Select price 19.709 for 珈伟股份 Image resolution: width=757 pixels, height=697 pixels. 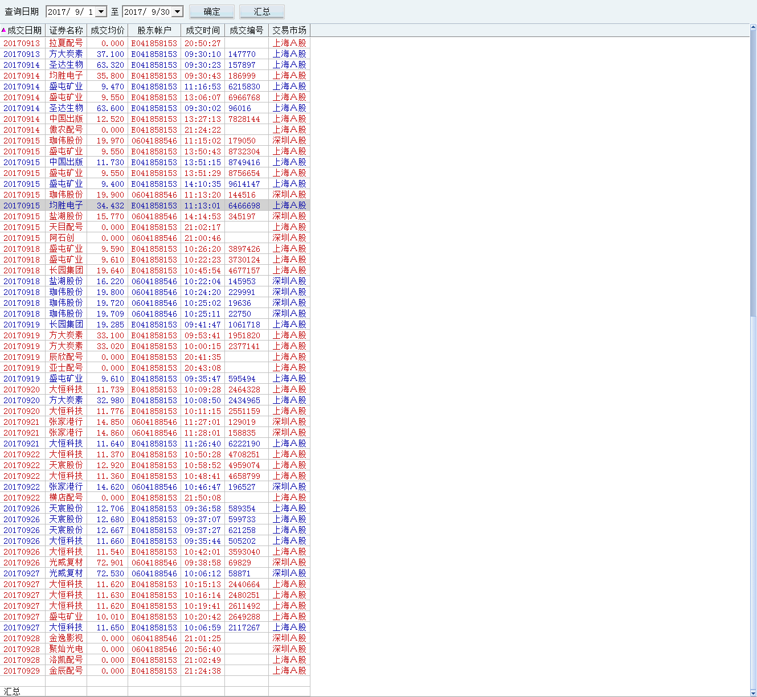click(111, 314)
